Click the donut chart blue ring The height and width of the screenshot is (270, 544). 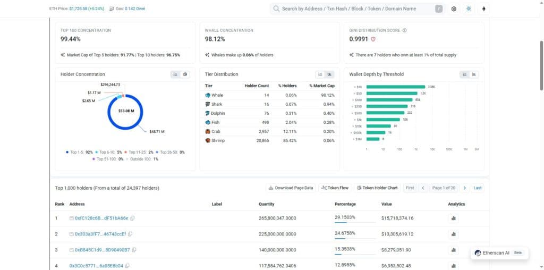point(125,129)
